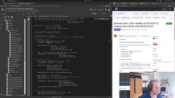This screenshot has height=98, width=175.
Task: Click the upload file icon in Files panel
Action: click(x=5, y=17)
